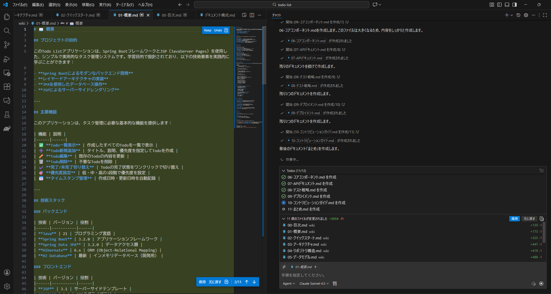Attach context using the paperclip icon

pyautogui.click(x=284, y=267)
